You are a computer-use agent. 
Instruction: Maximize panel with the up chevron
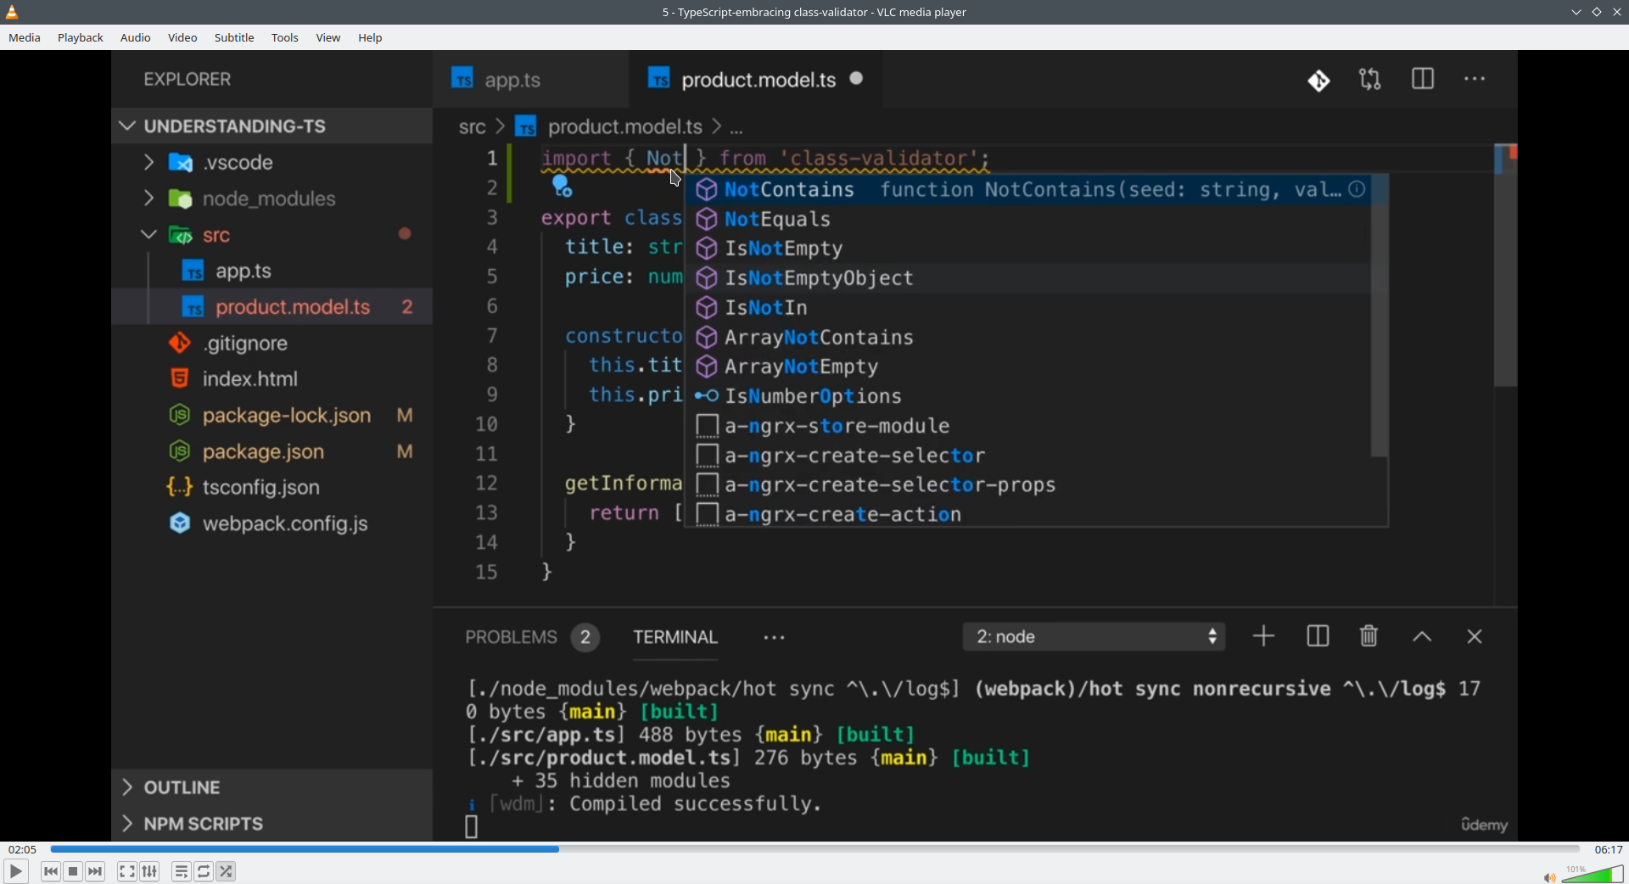(1423, 637)
